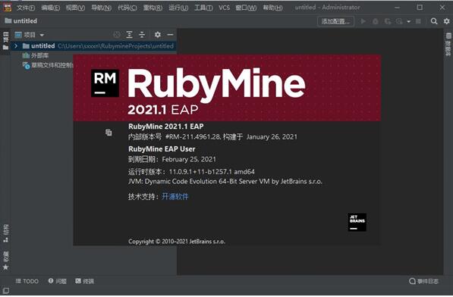Click the green Run icon in toolbar
The height and width of the screenshot is (297, 453).
click(363, 21)
